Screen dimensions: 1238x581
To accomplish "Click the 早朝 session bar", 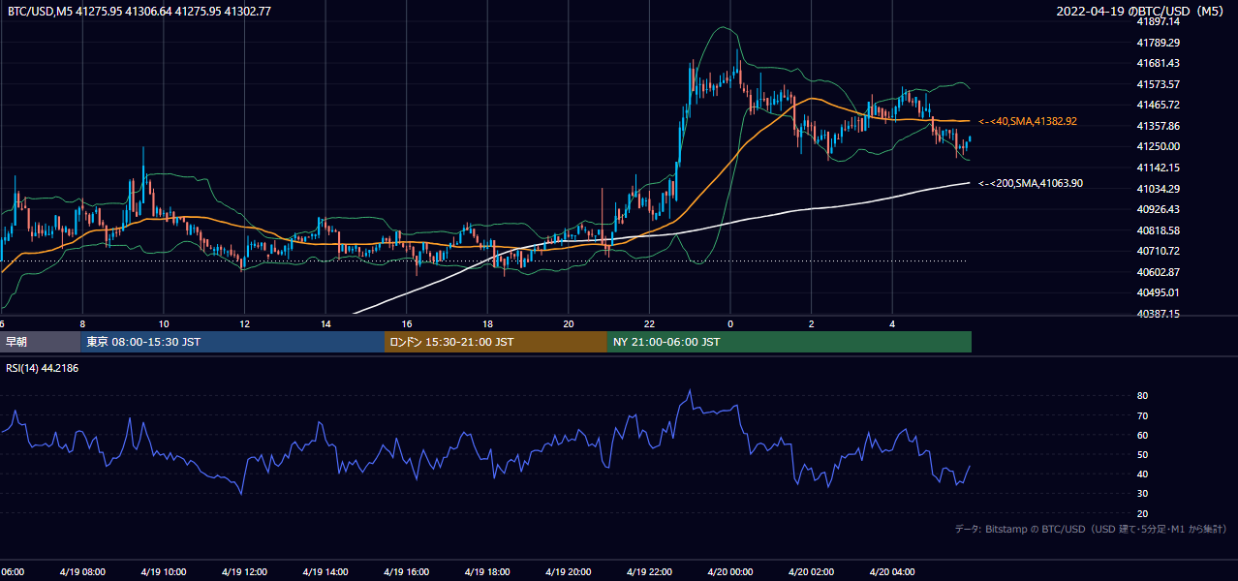I will (40, 342).
